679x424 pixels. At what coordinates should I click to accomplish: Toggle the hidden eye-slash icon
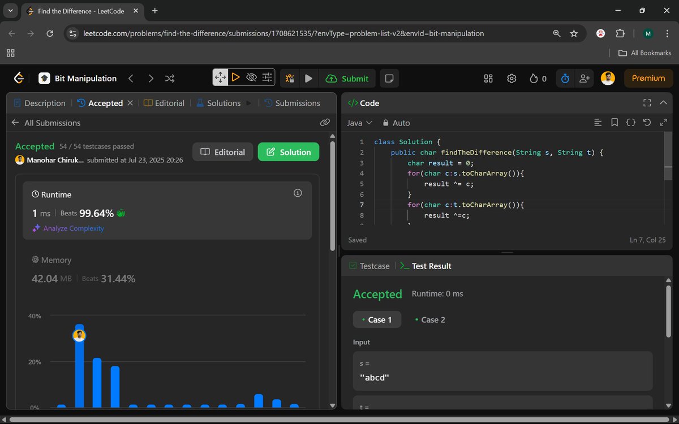click(252, 77)
